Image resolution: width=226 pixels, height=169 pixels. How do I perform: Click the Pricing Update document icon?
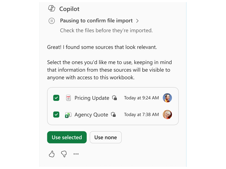point(68,98)
